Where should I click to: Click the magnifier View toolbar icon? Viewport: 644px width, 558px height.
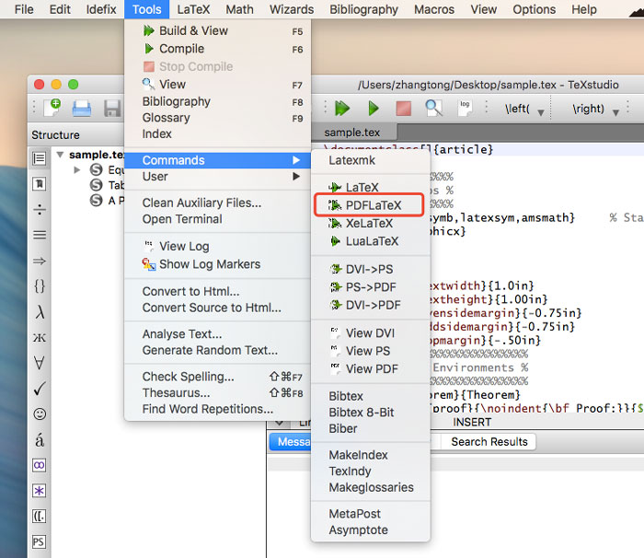(x=433, y=109)
